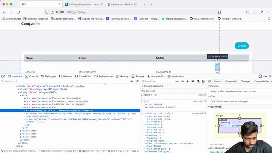
Task: Add a new node with the plus icon
Action: tap(132, 81)
